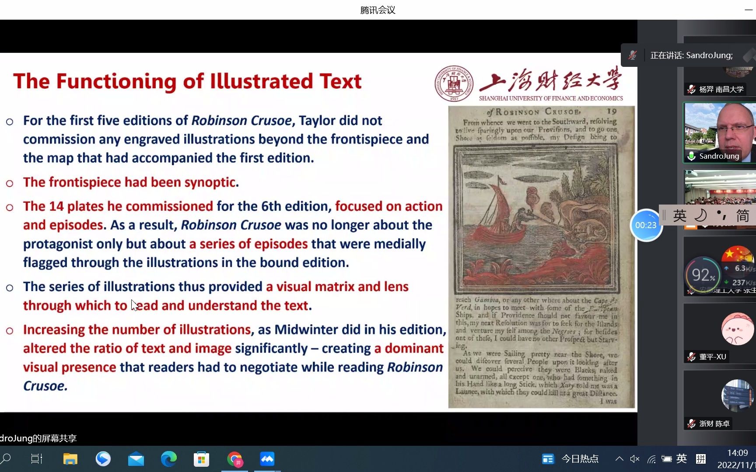Launch Microsoft Edge from the taskbar

[169, 459]
